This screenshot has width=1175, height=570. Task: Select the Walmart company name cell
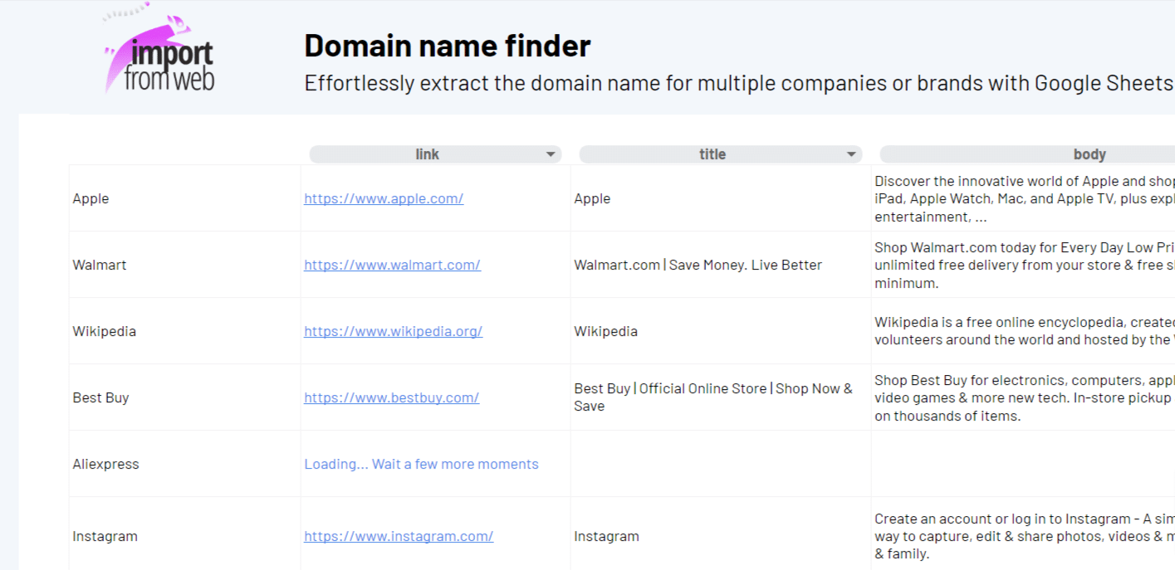click(100, 265)
